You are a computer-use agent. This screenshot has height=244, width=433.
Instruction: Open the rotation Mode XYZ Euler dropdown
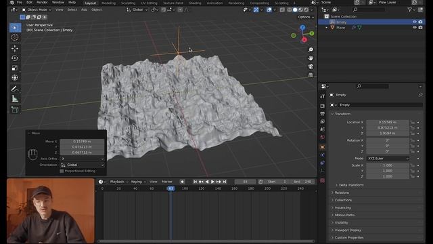click(x=388, y=159)
